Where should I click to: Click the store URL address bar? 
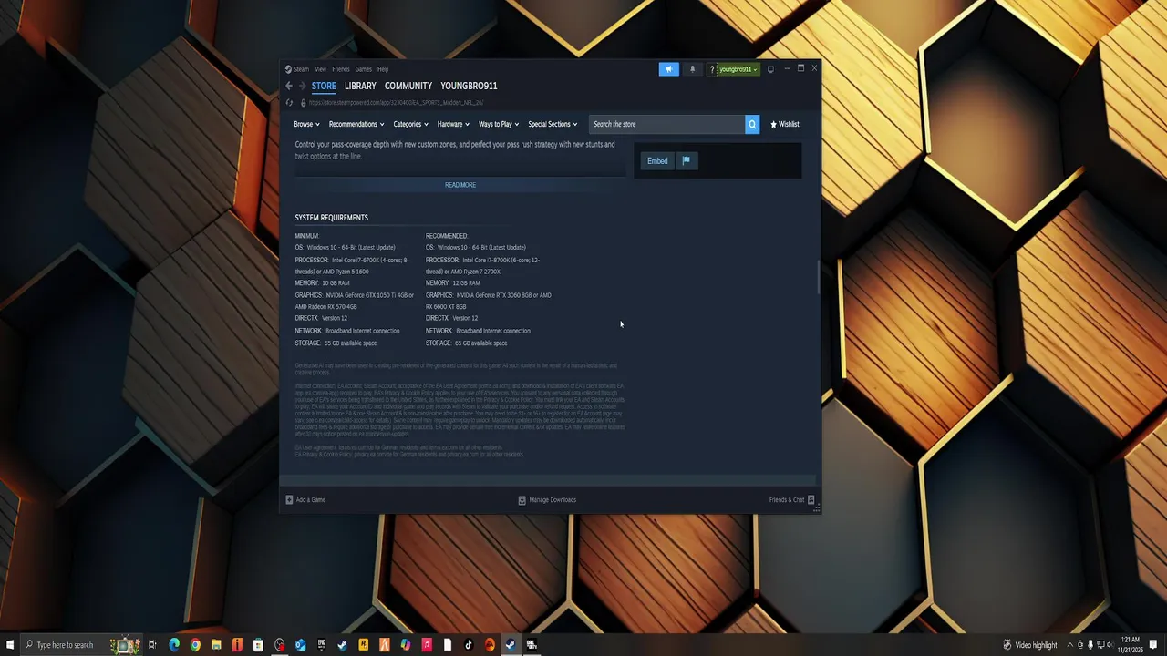click(x=396, y=103)
